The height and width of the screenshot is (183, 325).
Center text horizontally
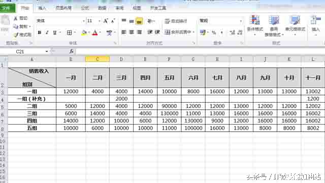coord(132,32)
